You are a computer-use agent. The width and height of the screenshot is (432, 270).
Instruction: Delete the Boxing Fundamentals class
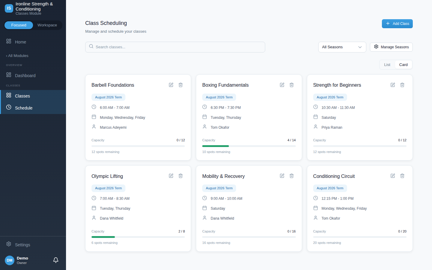tap(292, 85)
